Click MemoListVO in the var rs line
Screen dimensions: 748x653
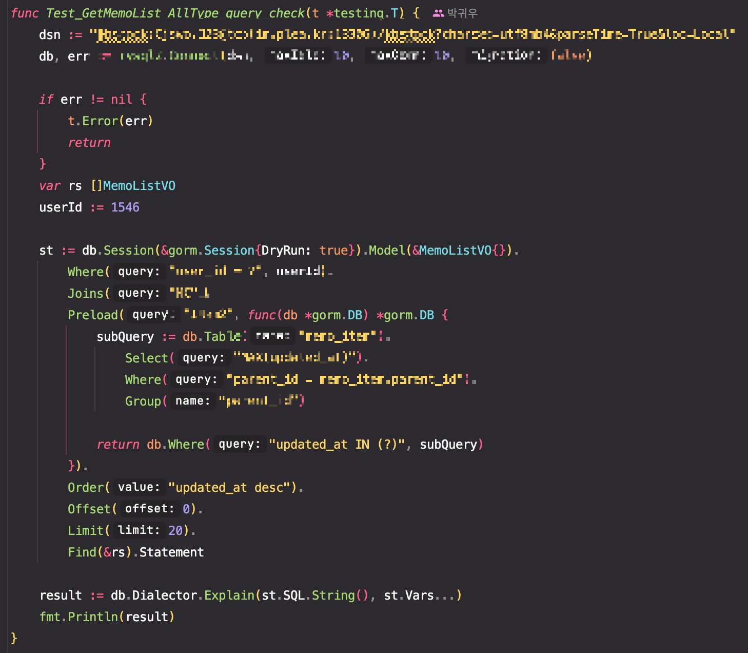click(x=139, y=186)
